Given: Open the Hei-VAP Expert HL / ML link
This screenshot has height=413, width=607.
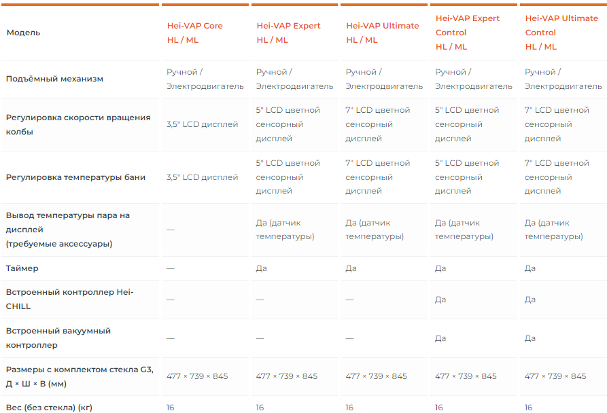Looking at the screenshot, I should [x=288, y=33].
